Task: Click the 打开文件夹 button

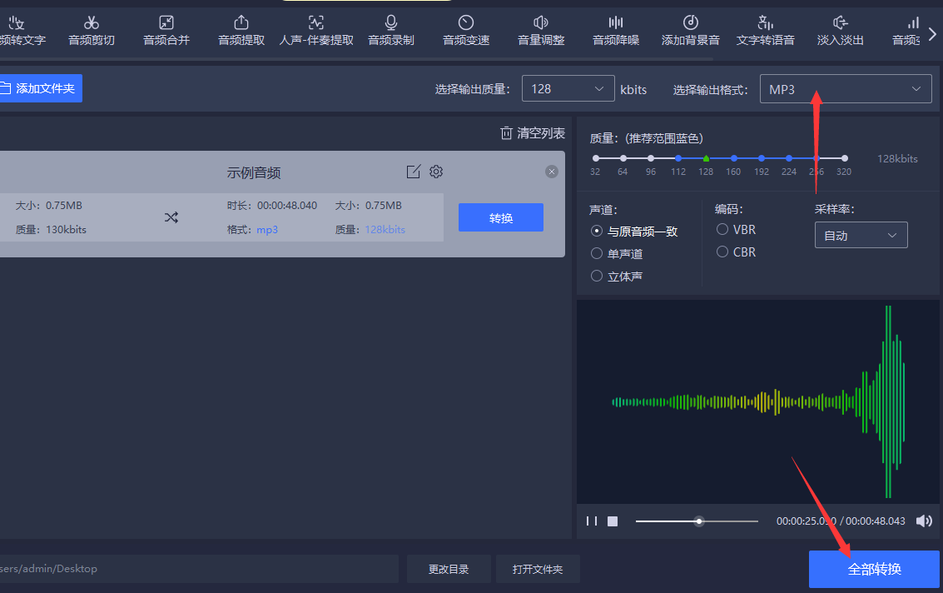Action: tap(538, 569)
